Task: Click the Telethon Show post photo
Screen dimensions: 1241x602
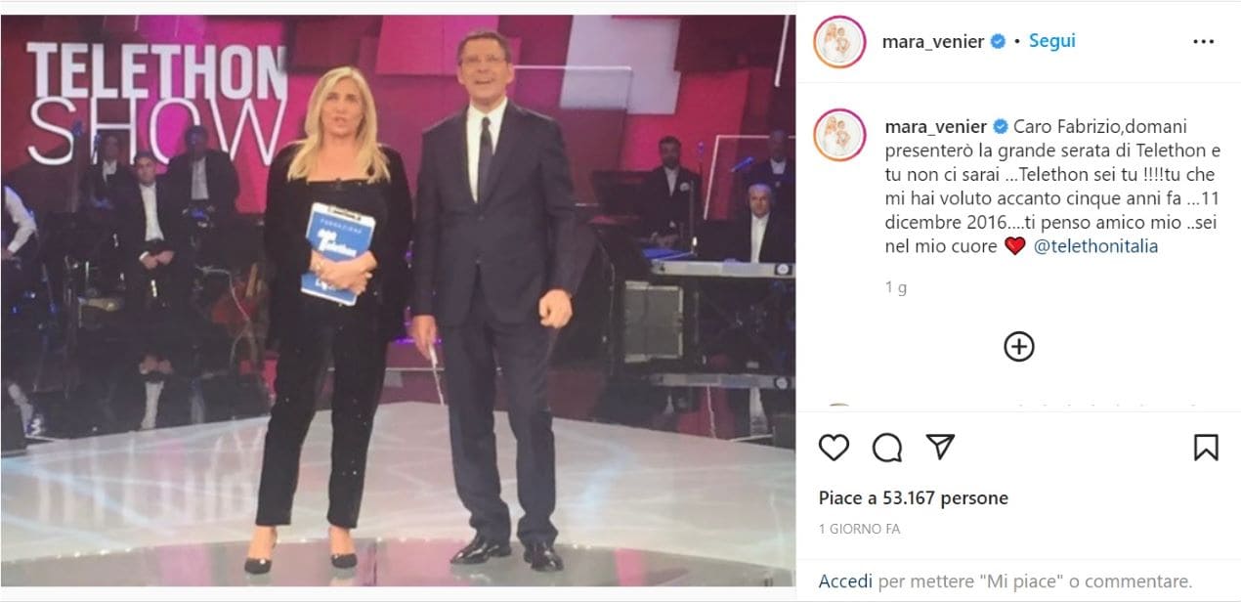Action: click(x=398, y=300)
